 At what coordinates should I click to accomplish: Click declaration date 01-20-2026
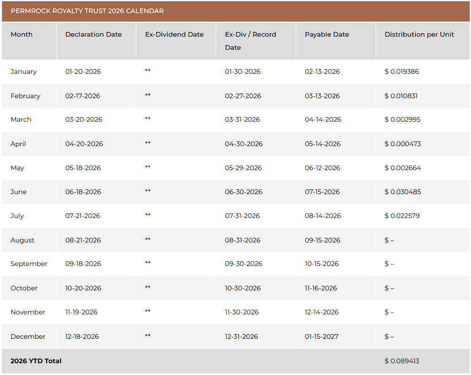pos(83,72)
